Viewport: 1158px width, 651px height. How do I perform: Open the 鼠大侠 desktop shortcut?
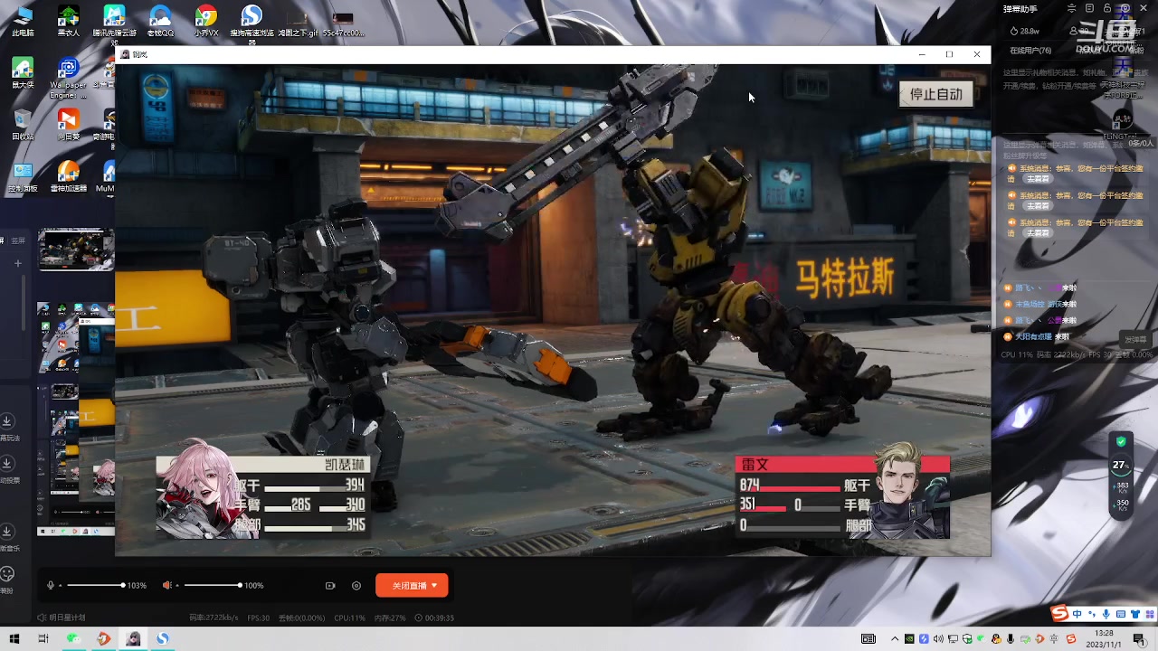(x=23, y=72)
